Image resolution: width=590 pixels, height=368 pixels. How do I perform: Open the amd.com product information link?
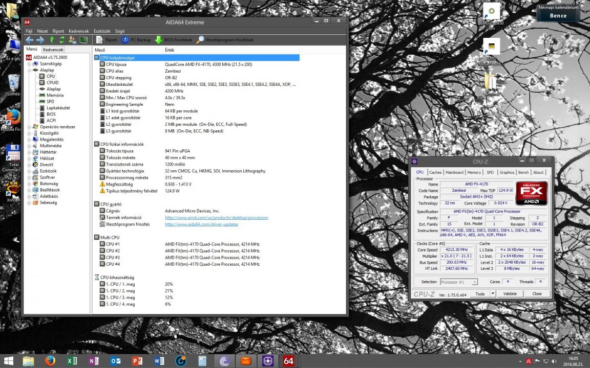pos(216,218)
